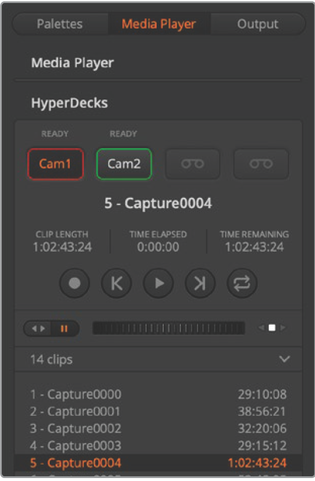The image size is (315, 481).
Task: Click the shuttle jog slider bar
Action: (x=168, y=328)
